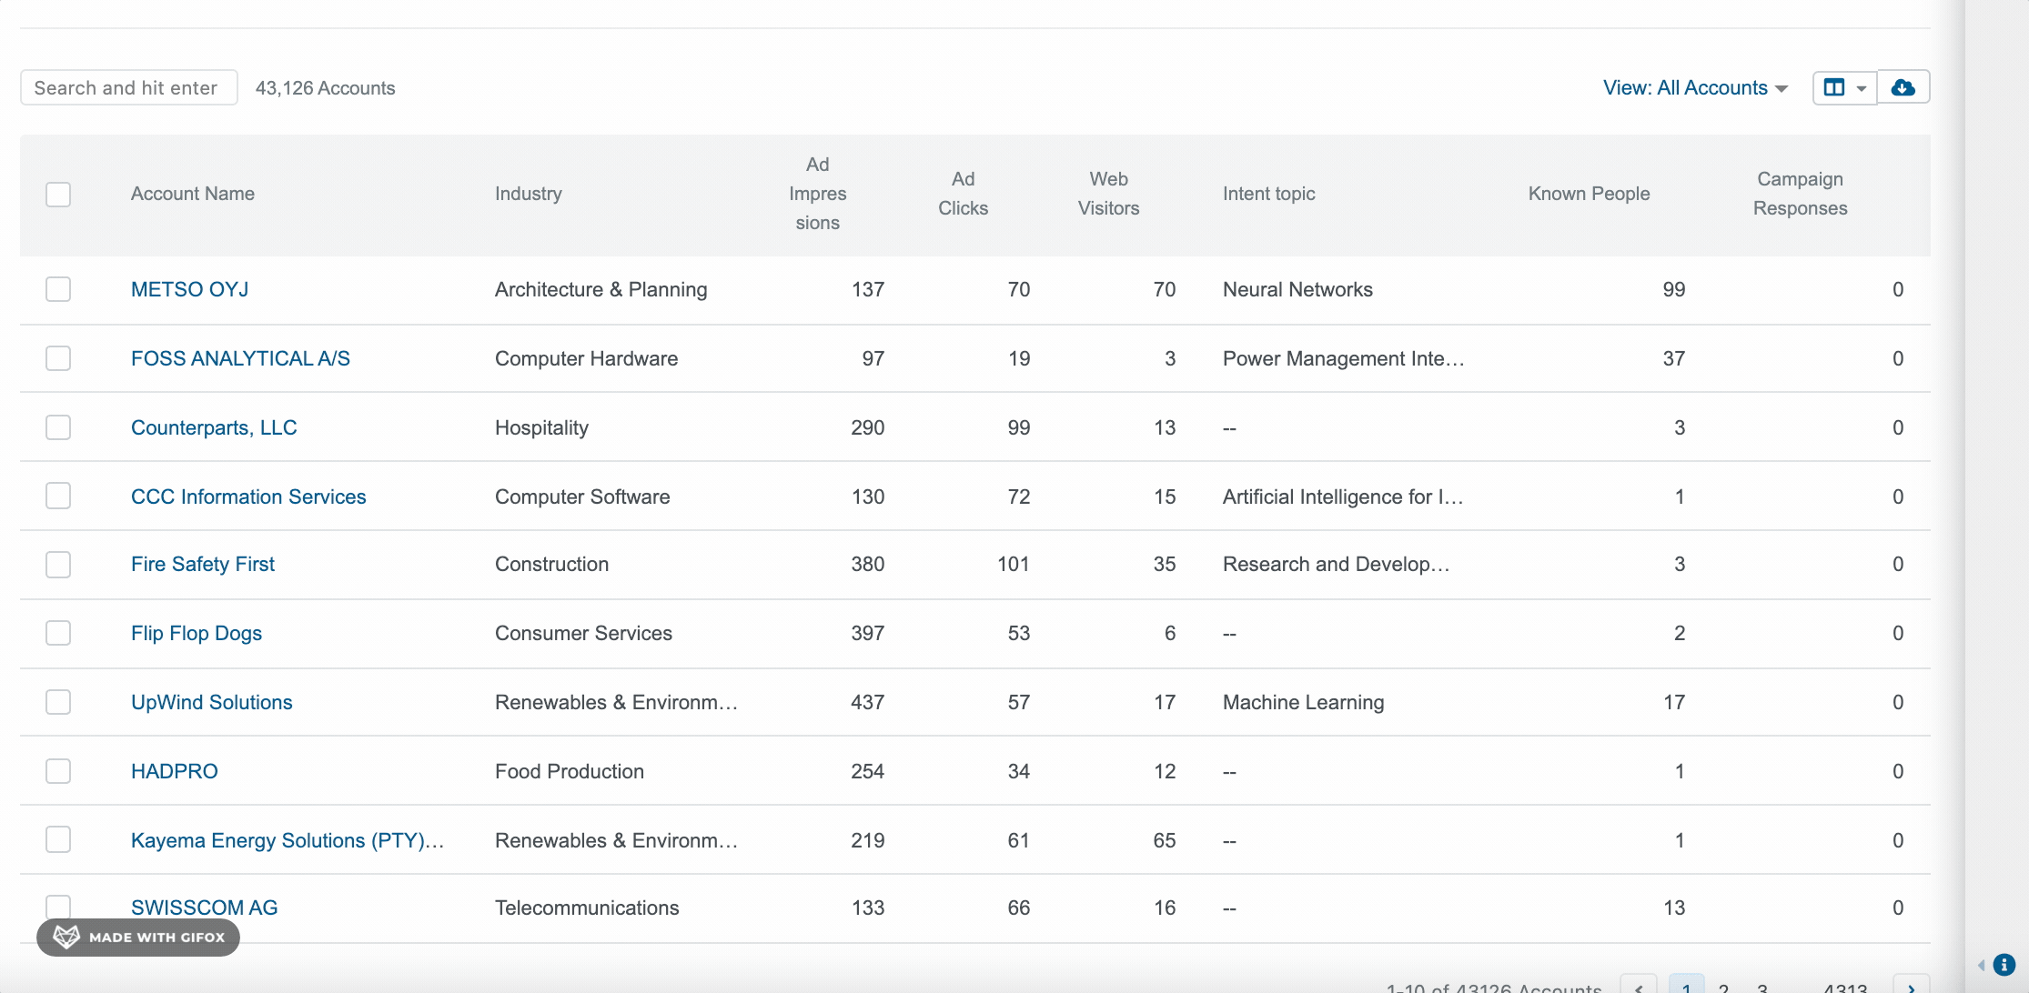This screenshot has height=993, width=2029.
Task: Click the Neural Networks intent topic cell
Action: click(x=1297, y=289)
